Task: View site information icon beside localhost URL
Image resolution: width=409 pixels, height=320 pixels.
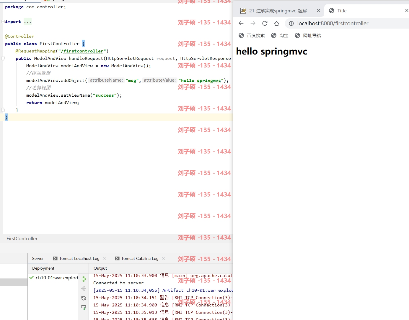Action: [291, 23]
